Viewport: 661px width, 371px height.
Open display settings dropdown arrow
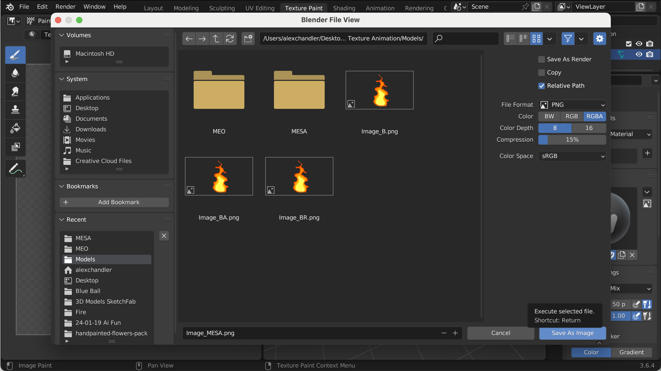pos(550,39)
